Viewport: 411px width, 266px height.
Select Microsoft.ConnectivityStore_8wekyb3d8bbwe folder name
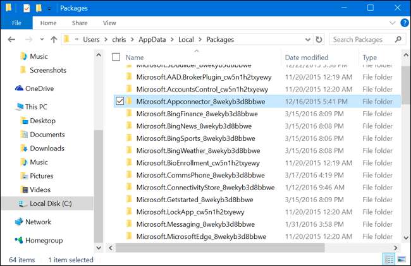pyautogui.click(x=205, y=188)
